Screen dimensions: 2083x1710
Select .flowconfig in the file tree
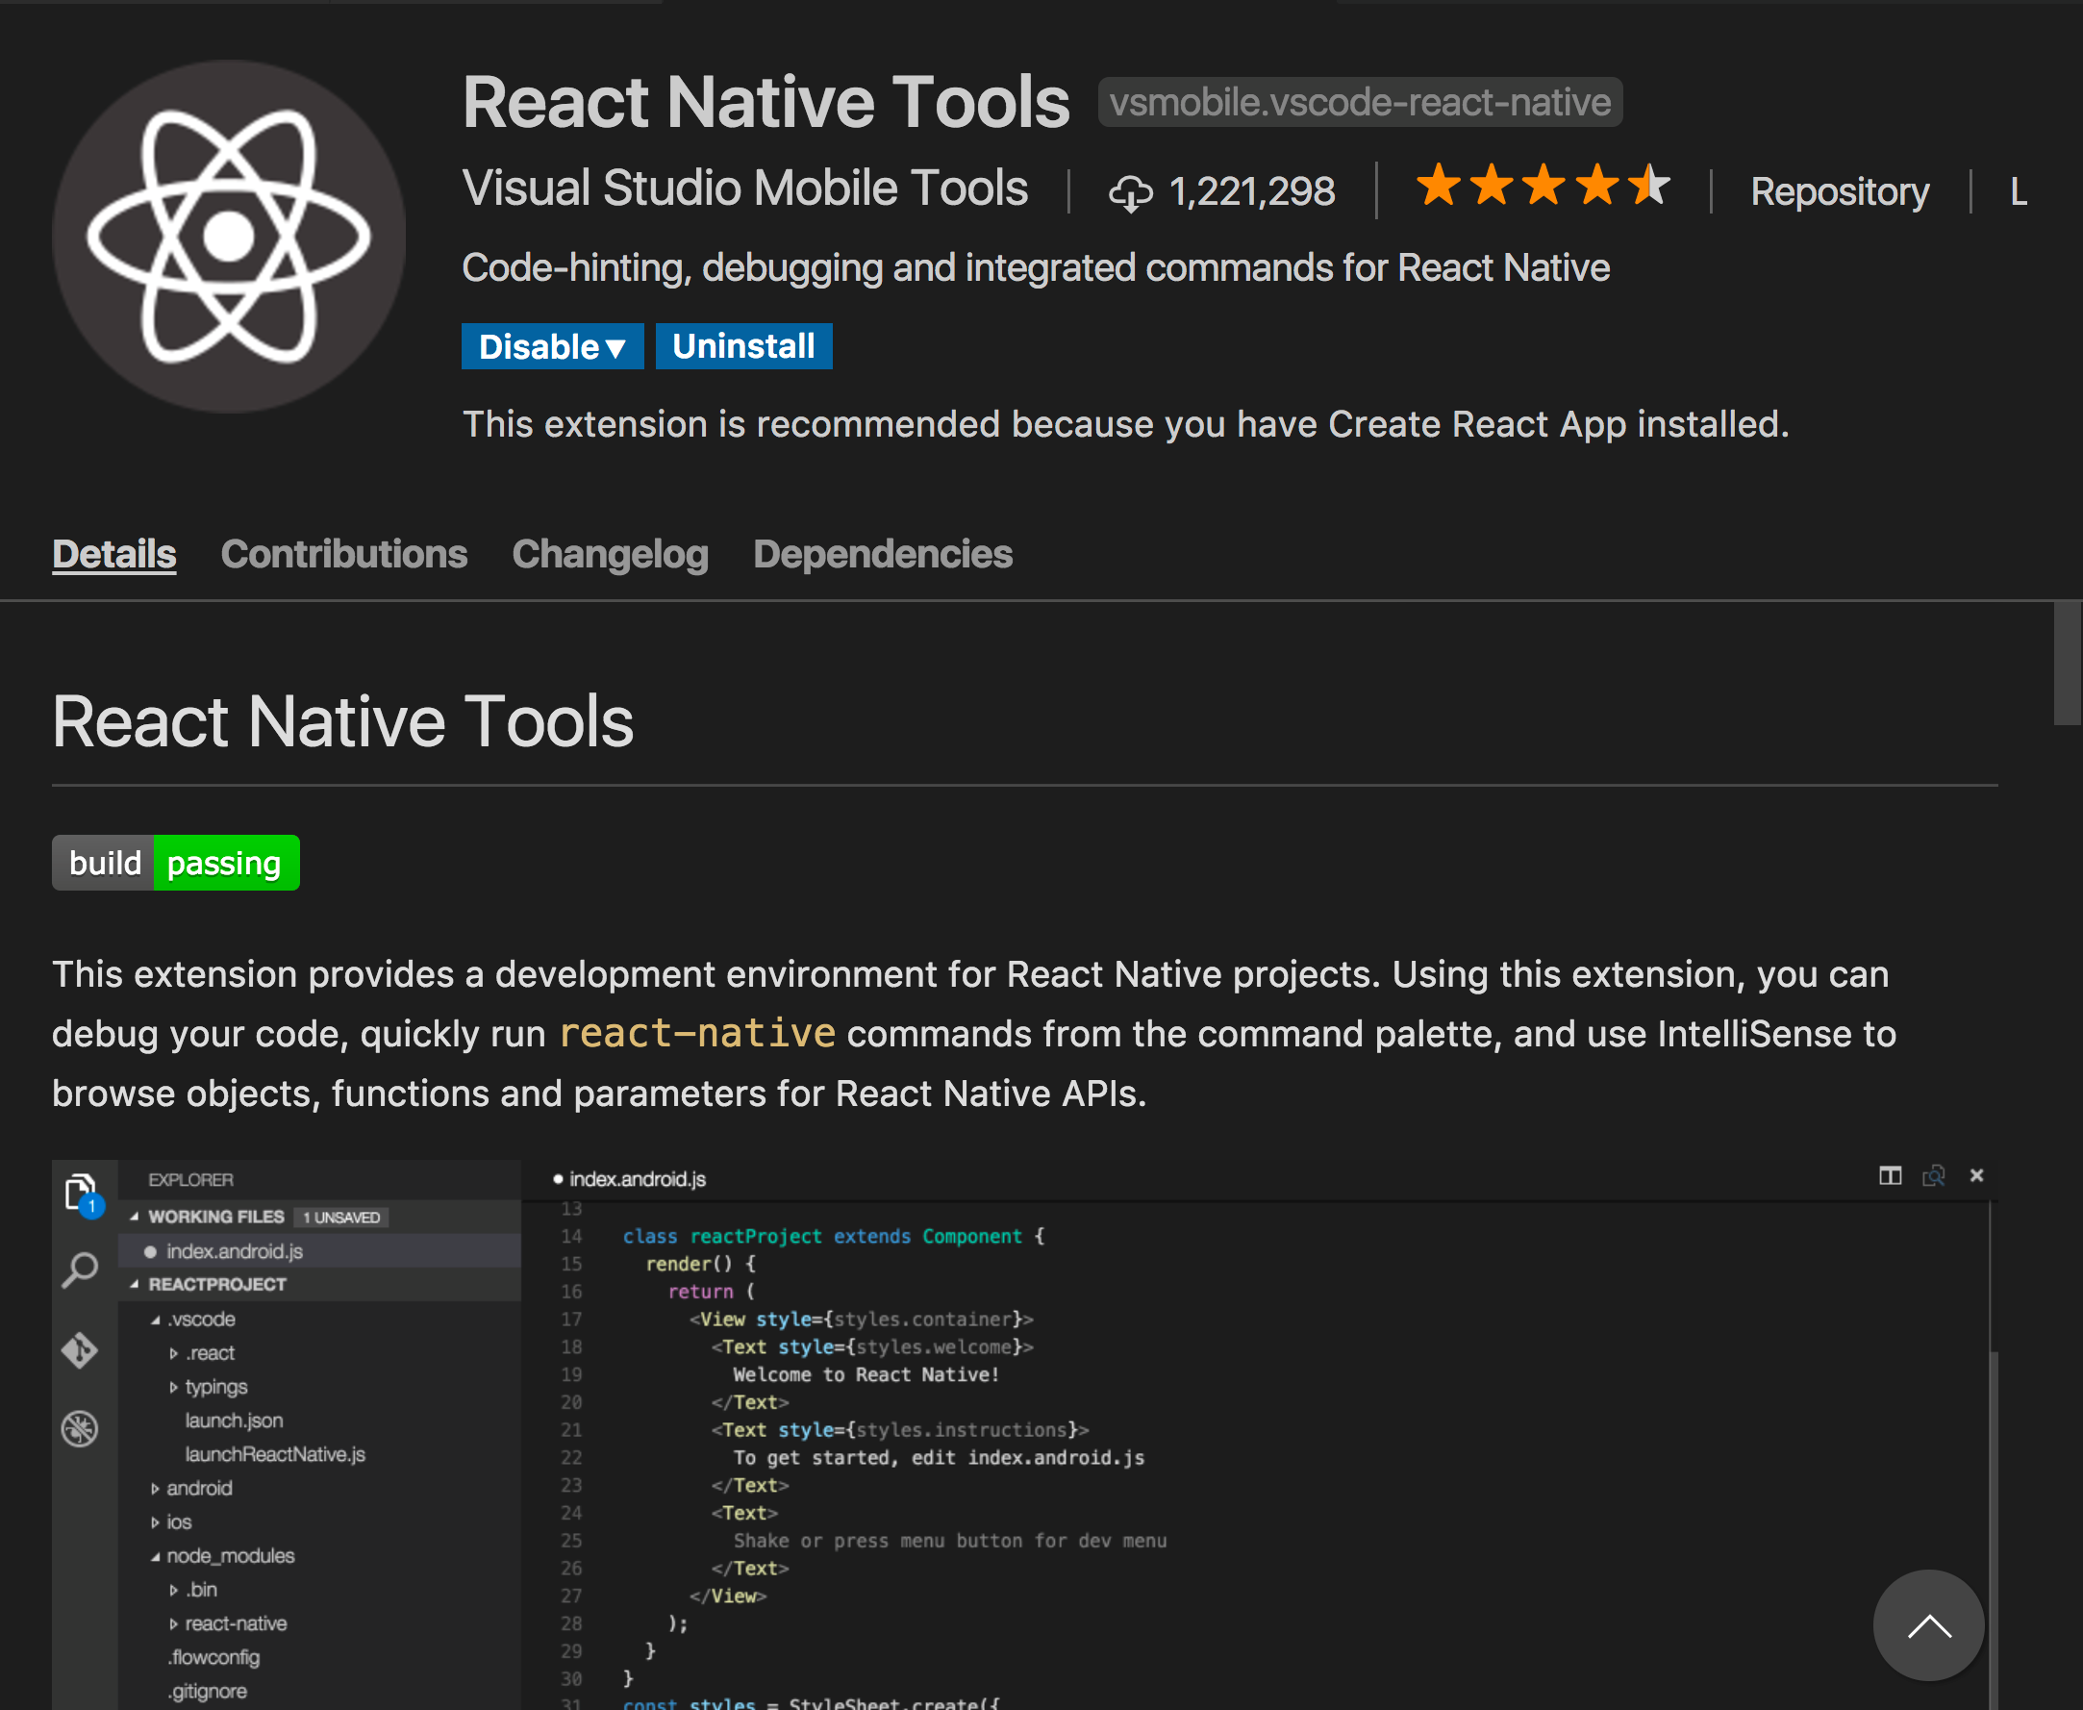click(213, 1657)
